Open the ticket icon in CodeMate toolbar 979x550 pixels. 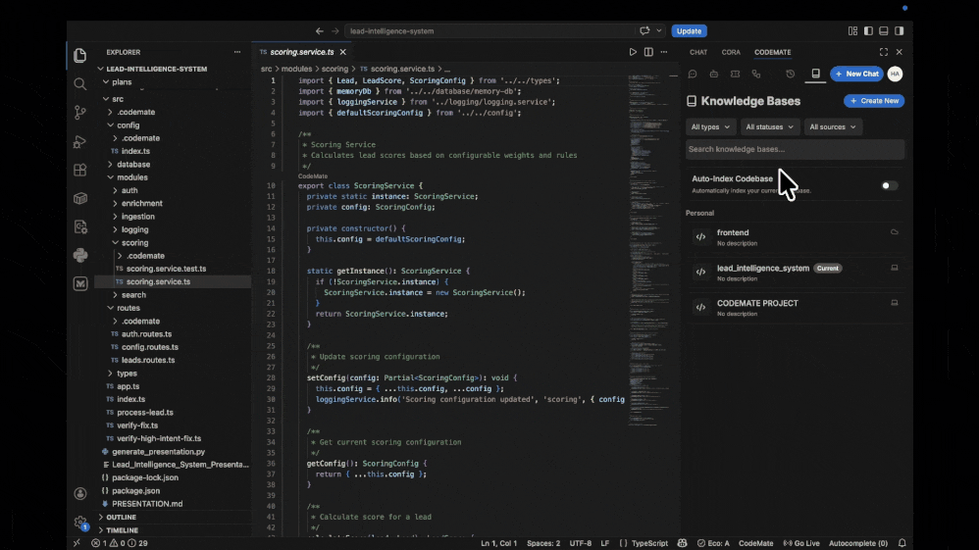tap(735, 74)
